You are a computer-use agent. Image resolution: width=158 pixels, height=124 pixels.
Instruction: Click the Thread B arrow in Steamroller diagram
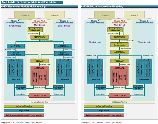(x=54, y=16)
